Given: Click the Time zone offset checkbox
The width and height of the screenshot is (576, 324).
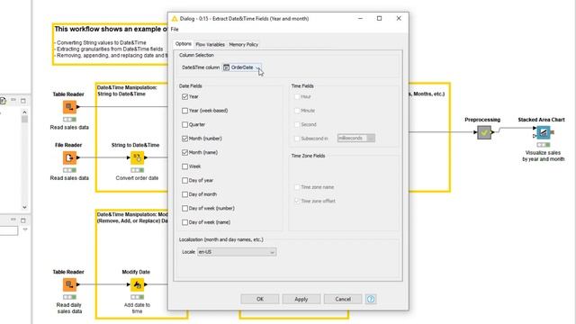Looking at the screenshot, I should pos(297,201).
